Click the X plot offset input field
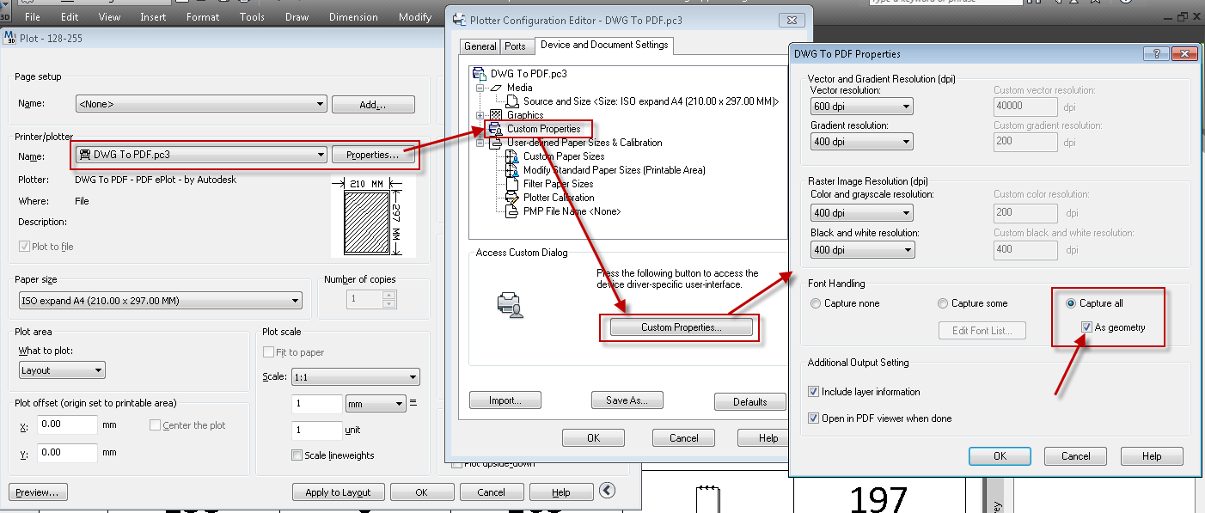Screen dimensions: 1205x513 [x=68, y=424]
